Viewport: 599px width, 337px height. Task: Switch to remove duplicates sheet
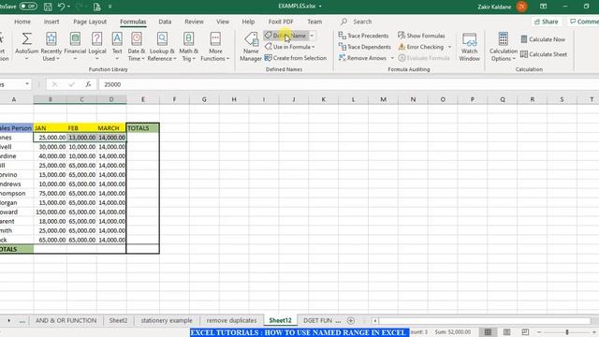[x=231, y=320]
